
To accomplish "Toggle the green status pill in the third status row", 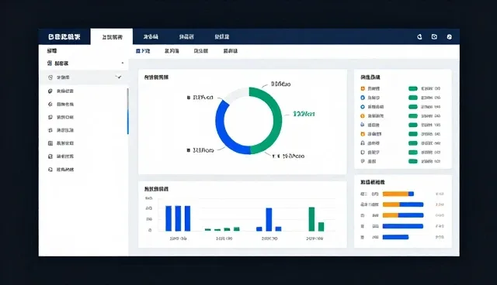I will tap(413, 107).
